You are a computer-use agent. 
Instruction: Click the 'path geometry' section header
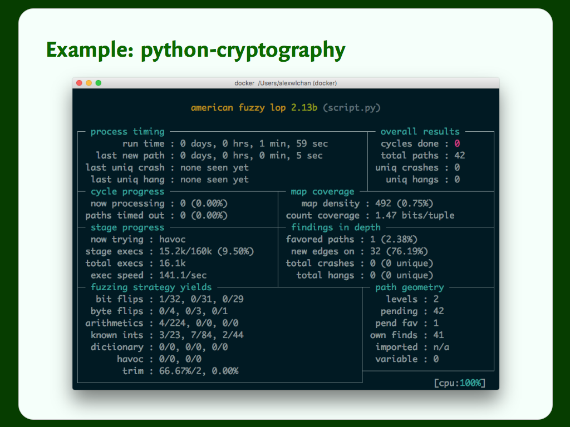(x=410, y=287)
